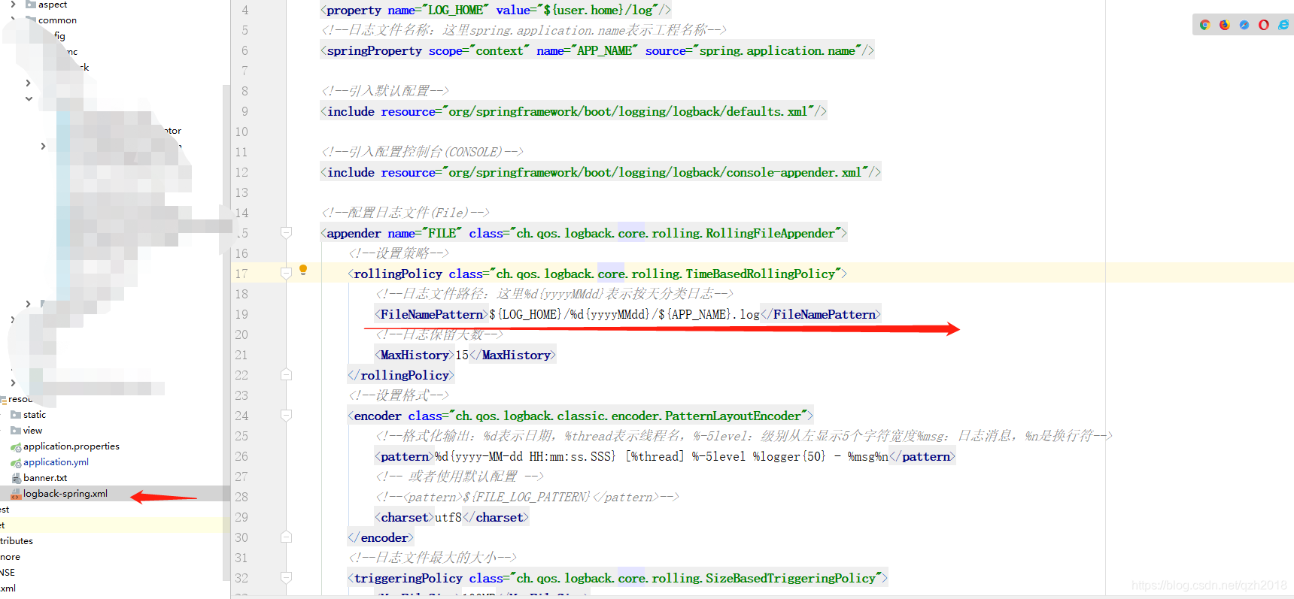Expand the aspect folder arrow
The height and width of the screenshot is (599, 1294).
coord(13,5)
